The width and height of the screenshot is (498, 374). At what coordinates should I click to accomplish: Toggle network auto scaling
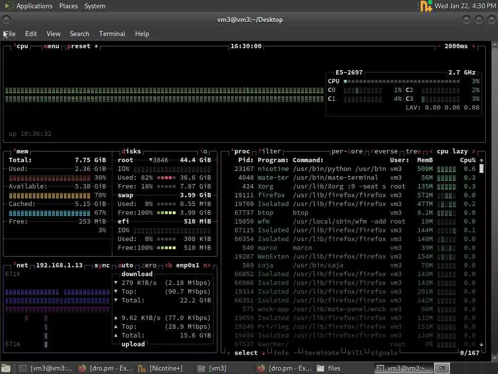[125, 265]
